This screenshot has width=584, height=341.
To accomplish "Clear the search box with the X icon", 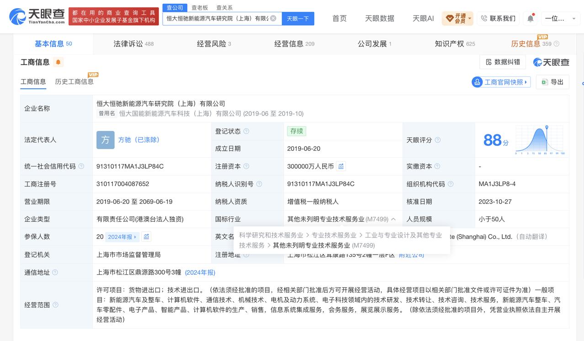I will point(273,18).
